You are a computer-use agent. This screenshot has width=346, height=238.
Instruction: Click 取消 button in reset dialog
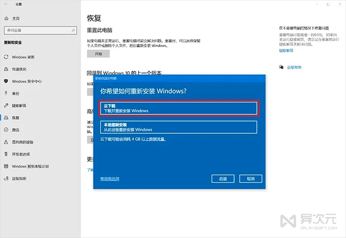251,178
